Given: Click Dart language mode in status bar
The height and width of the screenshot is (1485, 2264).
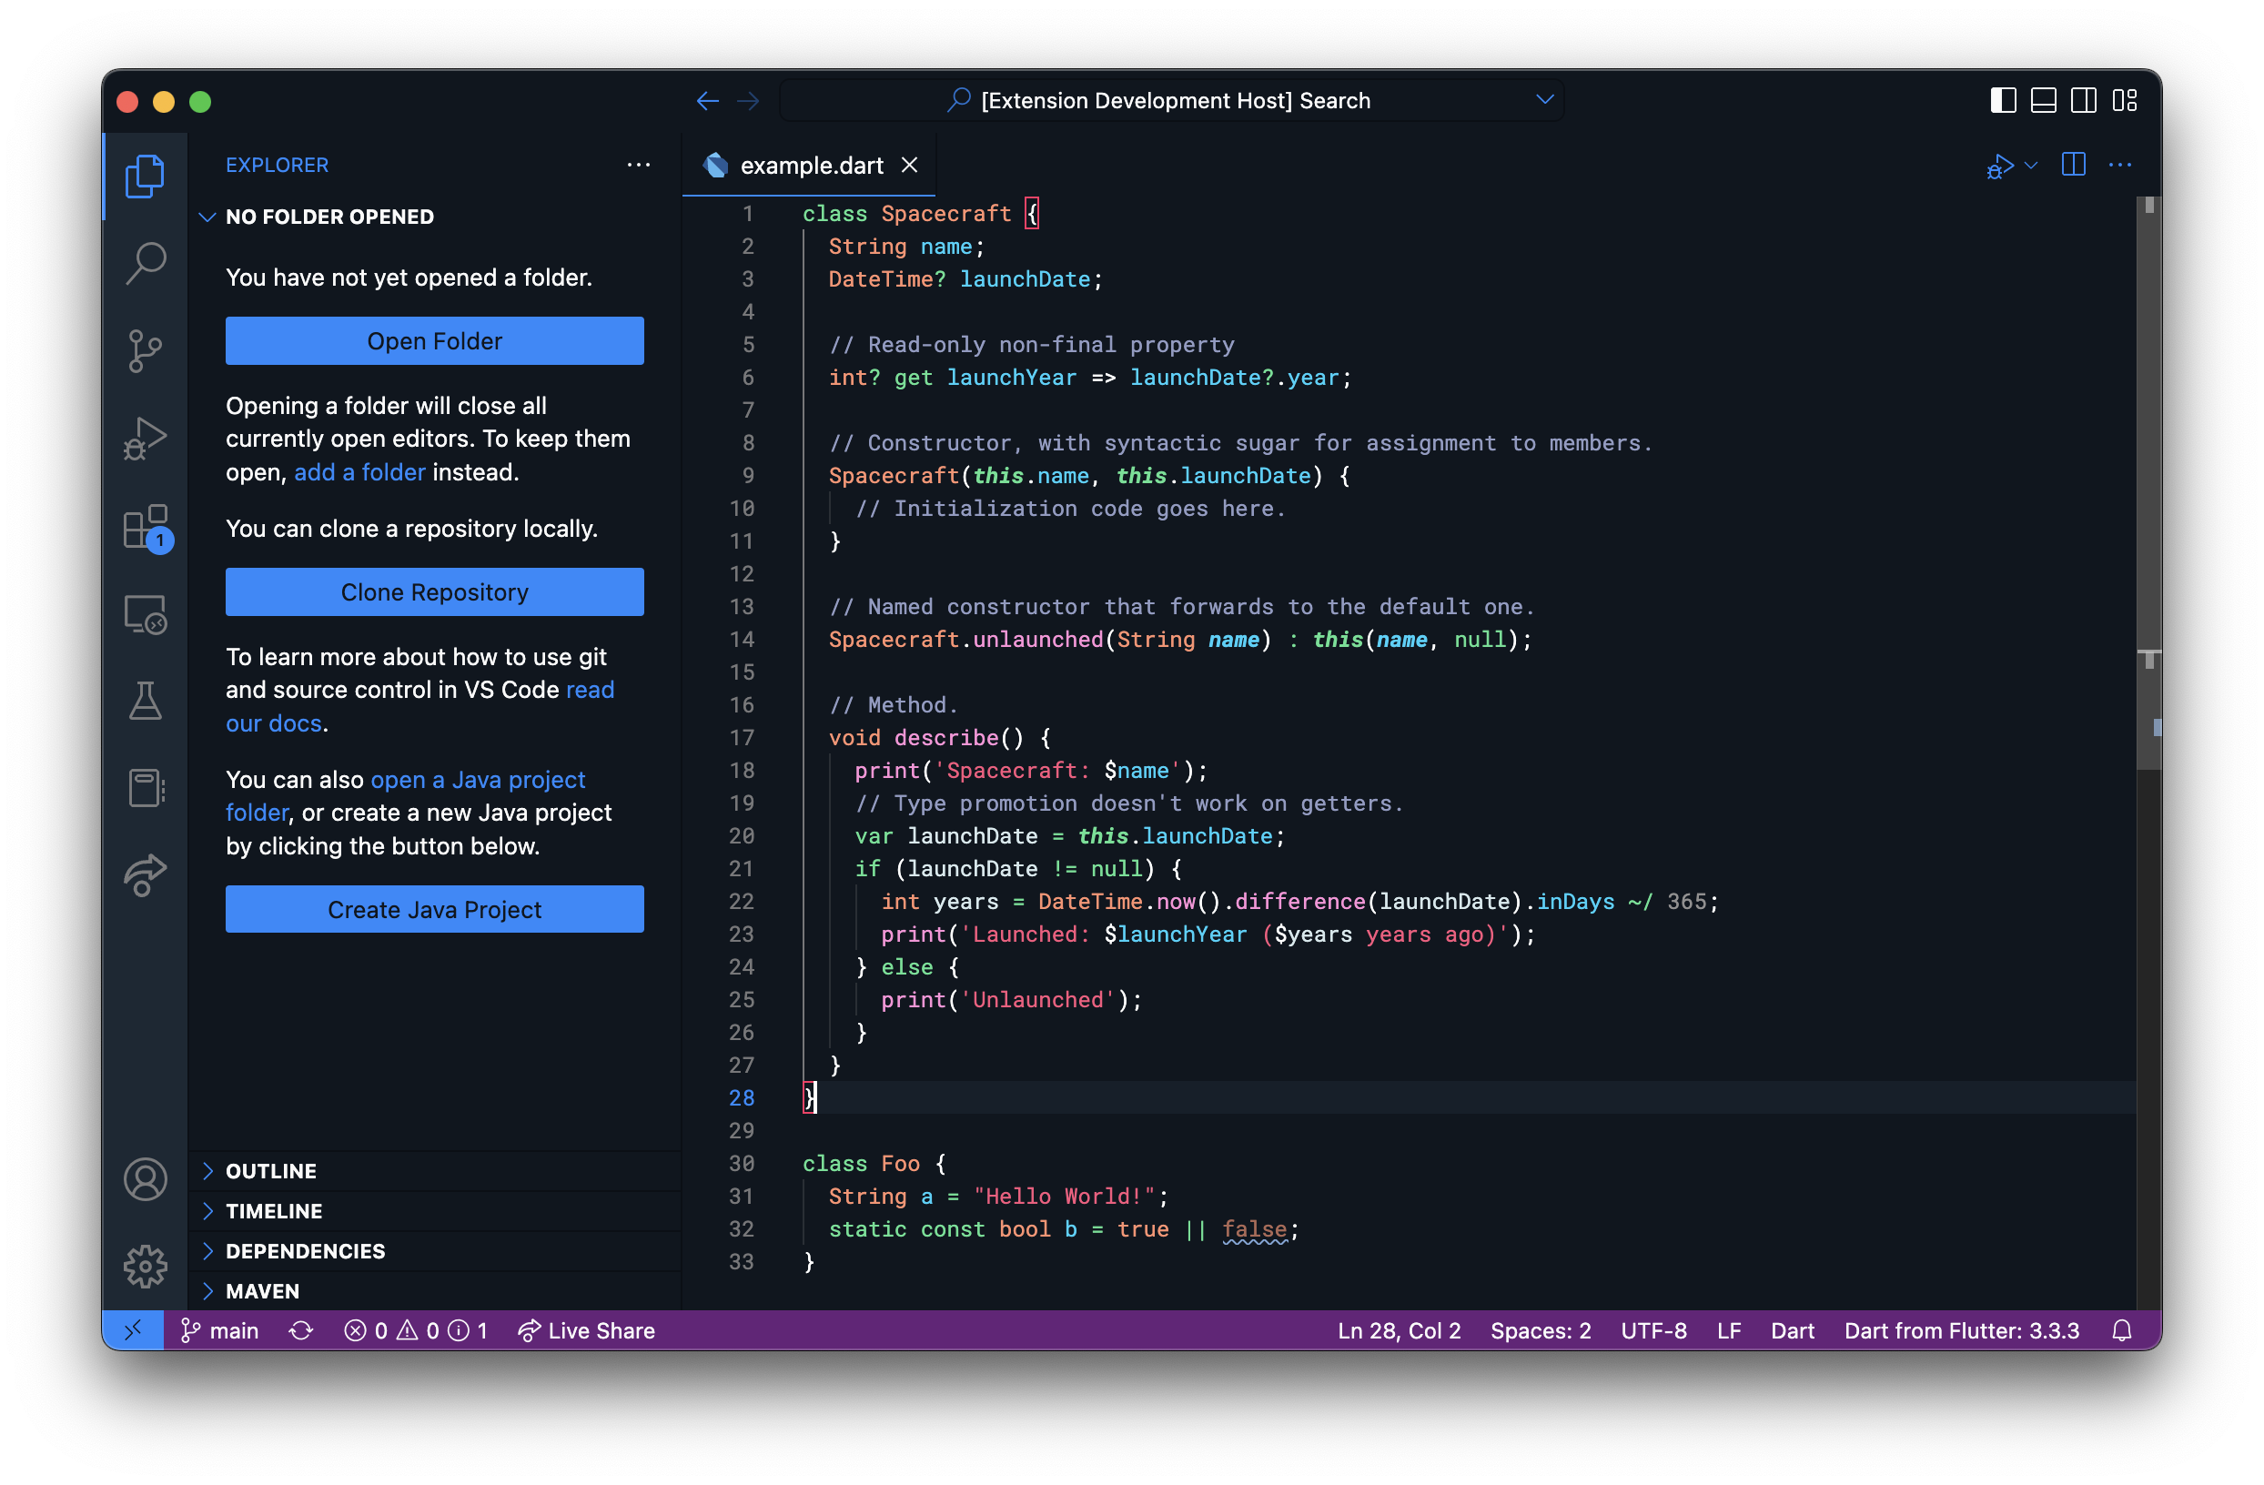Looking at the screenshot, I should click(x=1791, y=1330).
